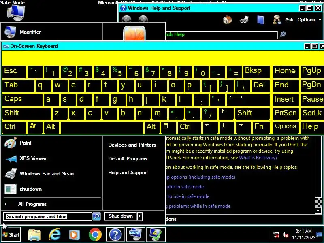
Task: Click the Home key
Action: [x=286, y=72]
